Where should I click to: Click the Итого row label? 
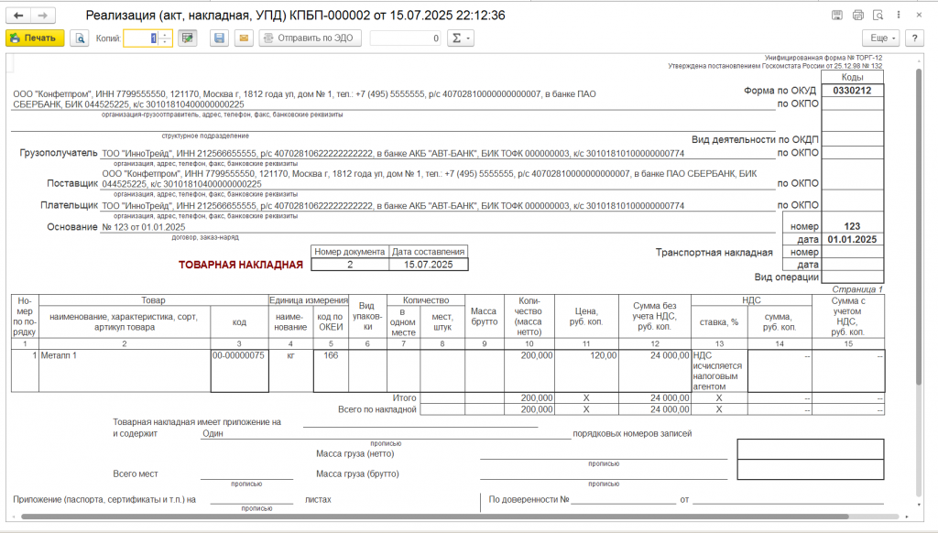404,397
